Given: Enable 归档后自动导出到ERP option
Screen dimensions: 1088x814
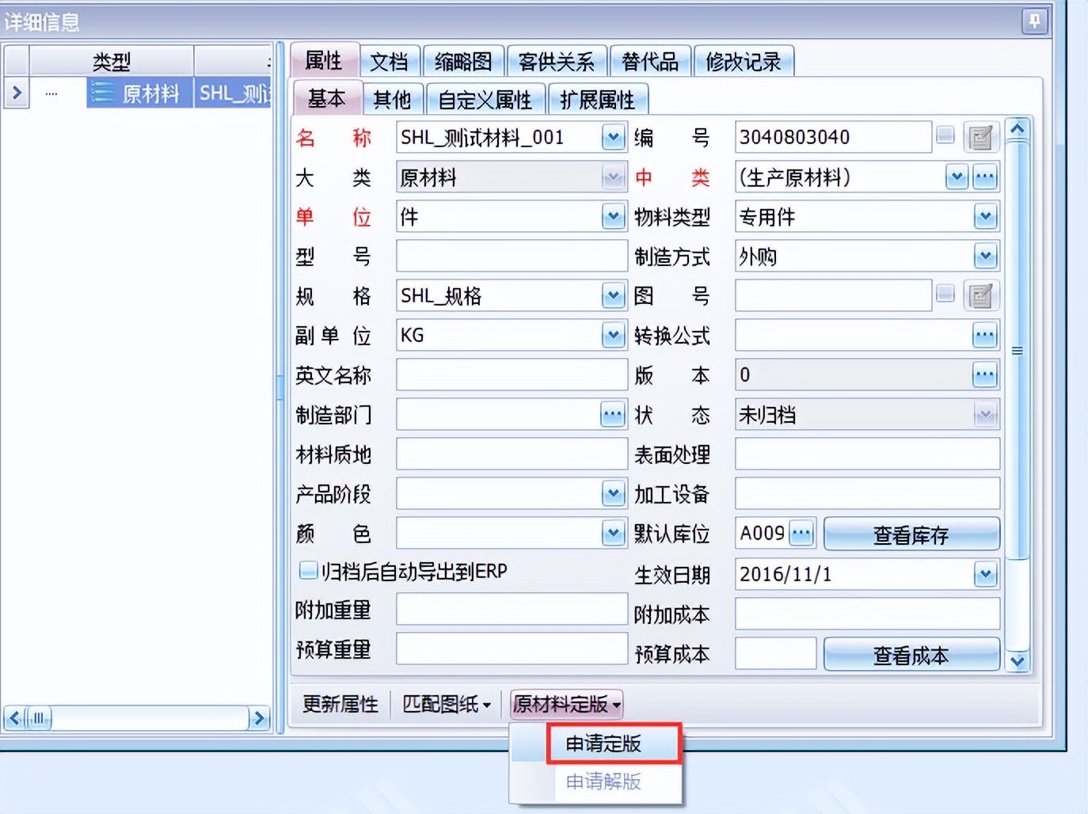Looking at the screenshot, I should pos(307,571).
